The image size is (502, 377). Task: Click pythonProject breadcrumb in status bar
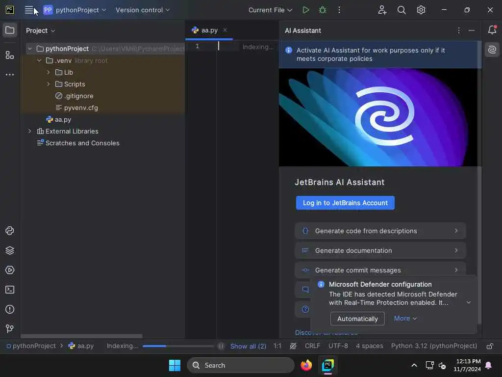(31, 346)
